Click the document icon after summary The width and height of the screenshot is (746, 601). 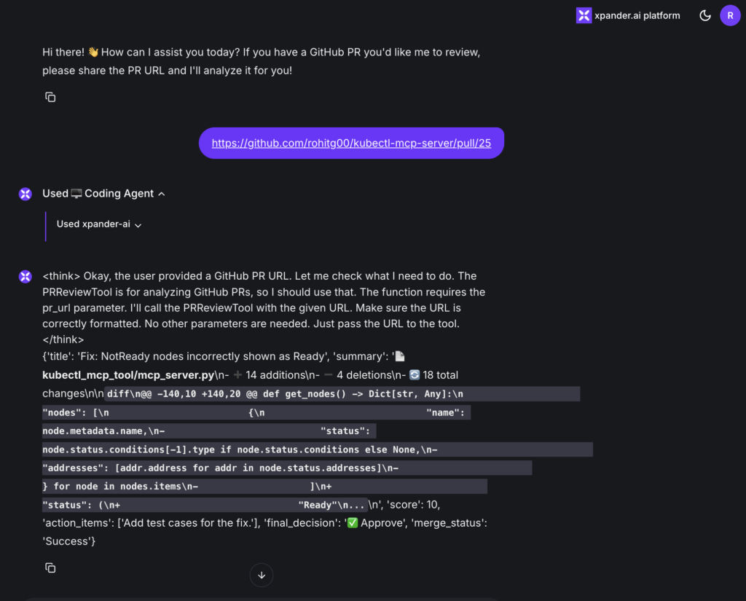(400, 356)
